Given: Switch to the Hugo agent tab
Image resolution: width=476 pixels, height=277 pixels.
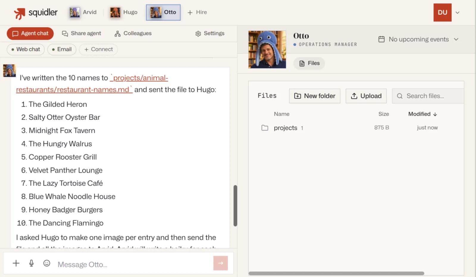Looking at the screenshot, I should (x=124, y=12).
